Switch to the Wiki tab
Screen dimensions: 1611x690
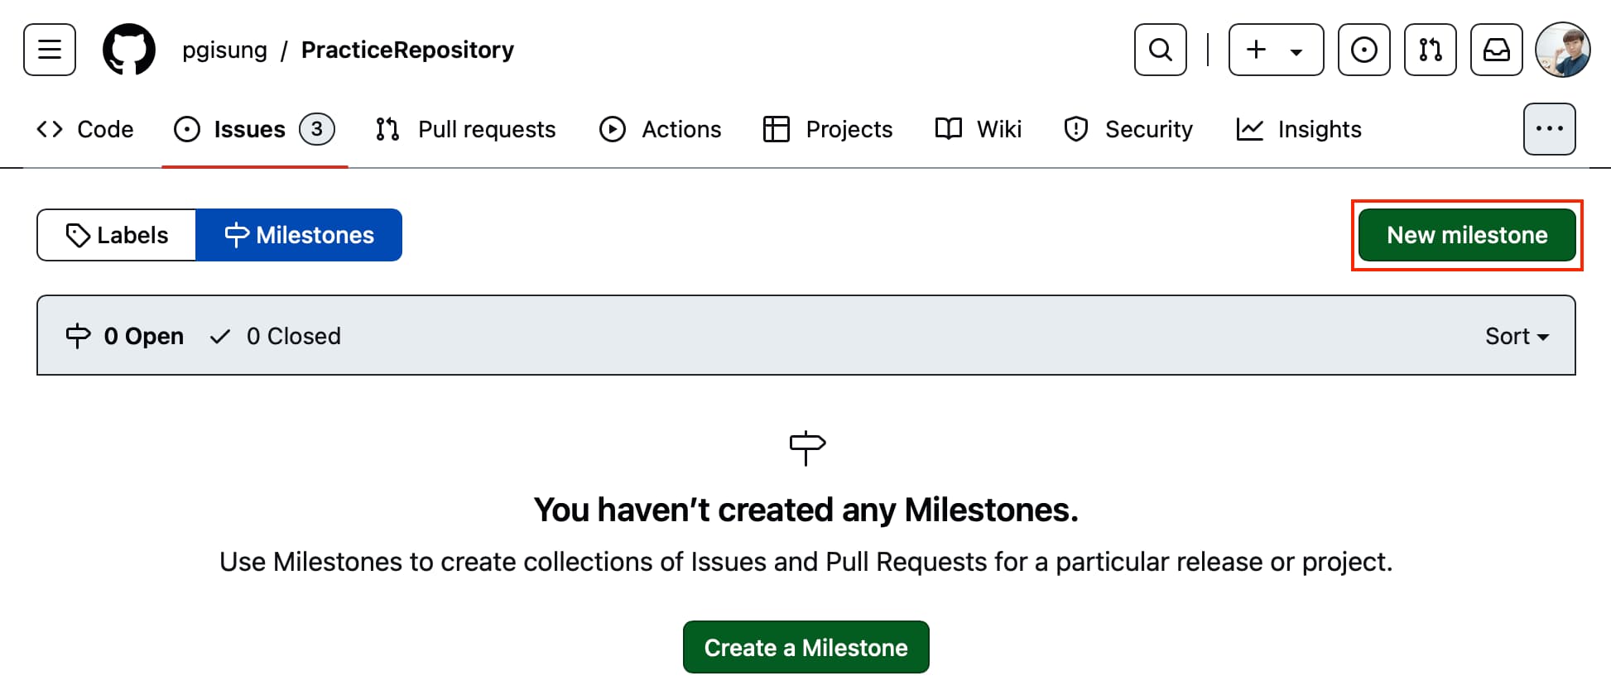pos(979,130)
